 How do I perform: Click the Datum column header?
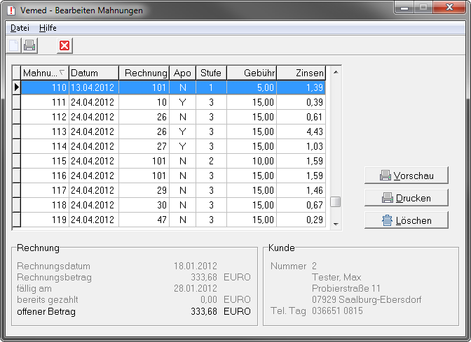click(x=94, y=73)
